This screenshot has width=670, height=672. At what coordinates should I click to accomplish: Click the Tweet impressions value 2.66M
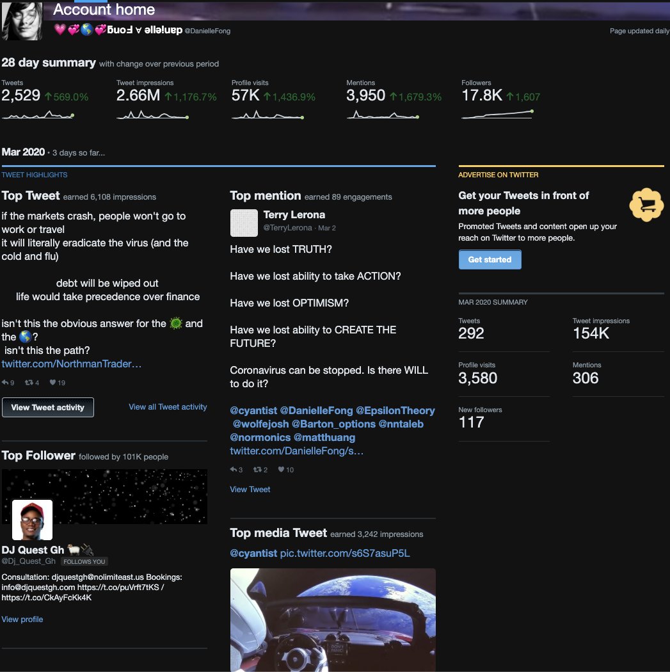pyautogui.click(x=138, y=95)
